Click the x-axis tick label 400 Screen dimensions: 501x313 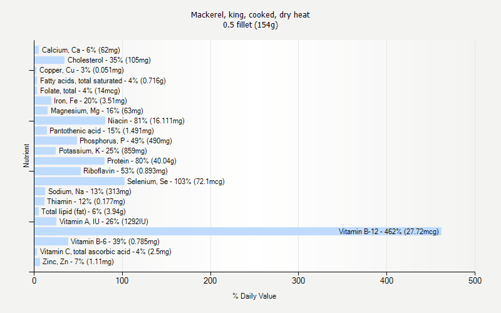click(386, 280)
